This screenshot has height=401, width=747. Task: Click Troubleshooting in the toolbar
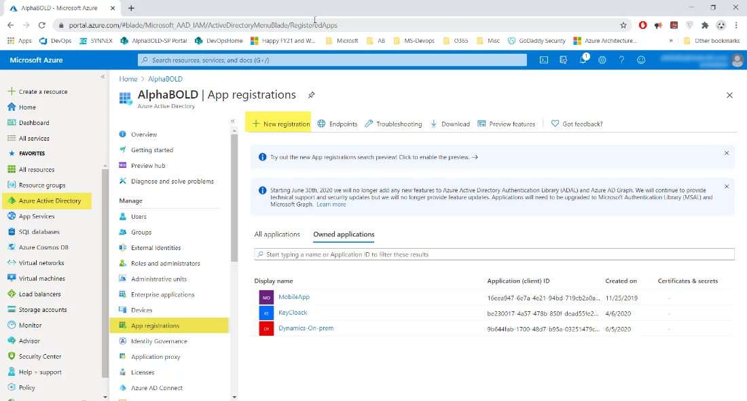click(393, 124)
